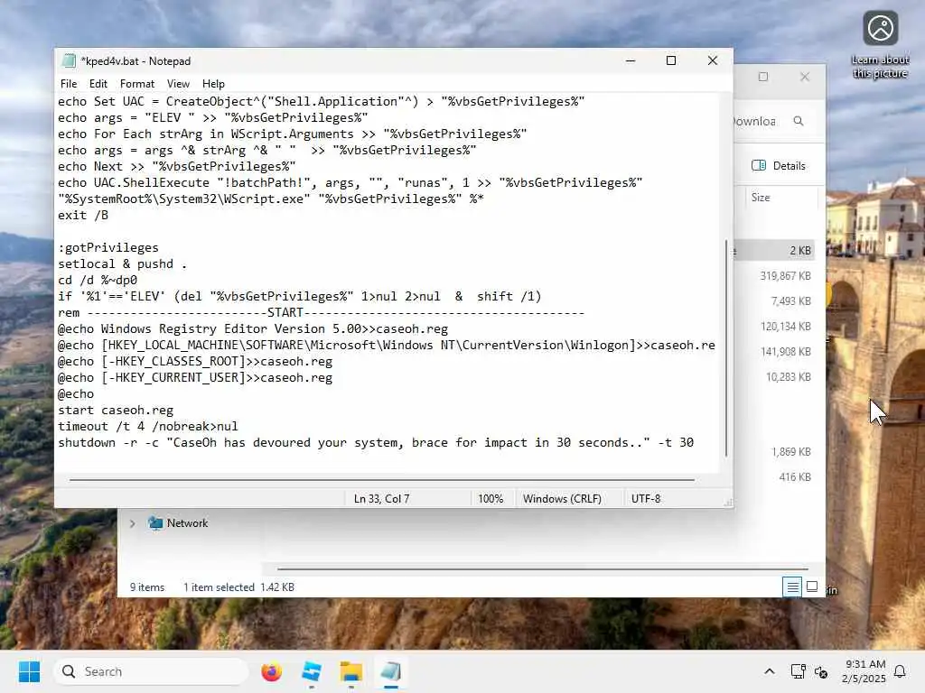925x693 pixels.
Task: Click the UTF-8 encoding status entry
Action: click(645, 498)
